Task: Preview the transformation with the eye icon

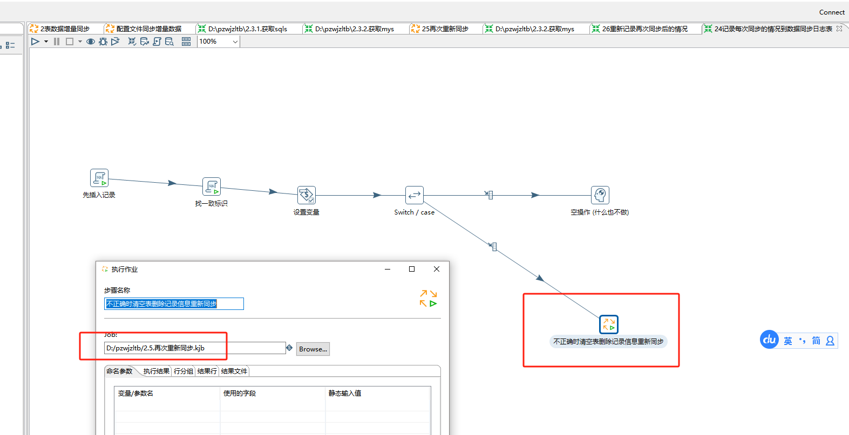Action: 91,42
